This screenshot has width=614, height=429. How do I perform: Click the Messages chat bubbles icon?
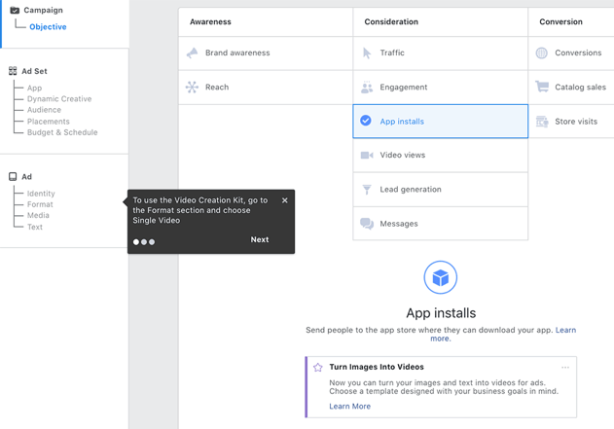point(367,224)
